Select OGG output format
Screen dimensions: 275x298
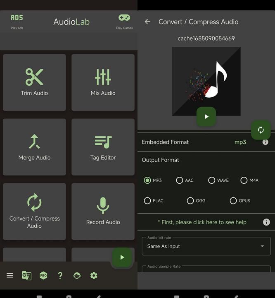click(196, 201)
